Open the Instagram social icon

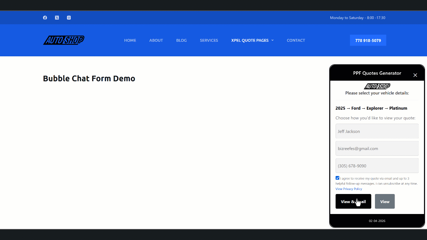[x=69, y=18]
